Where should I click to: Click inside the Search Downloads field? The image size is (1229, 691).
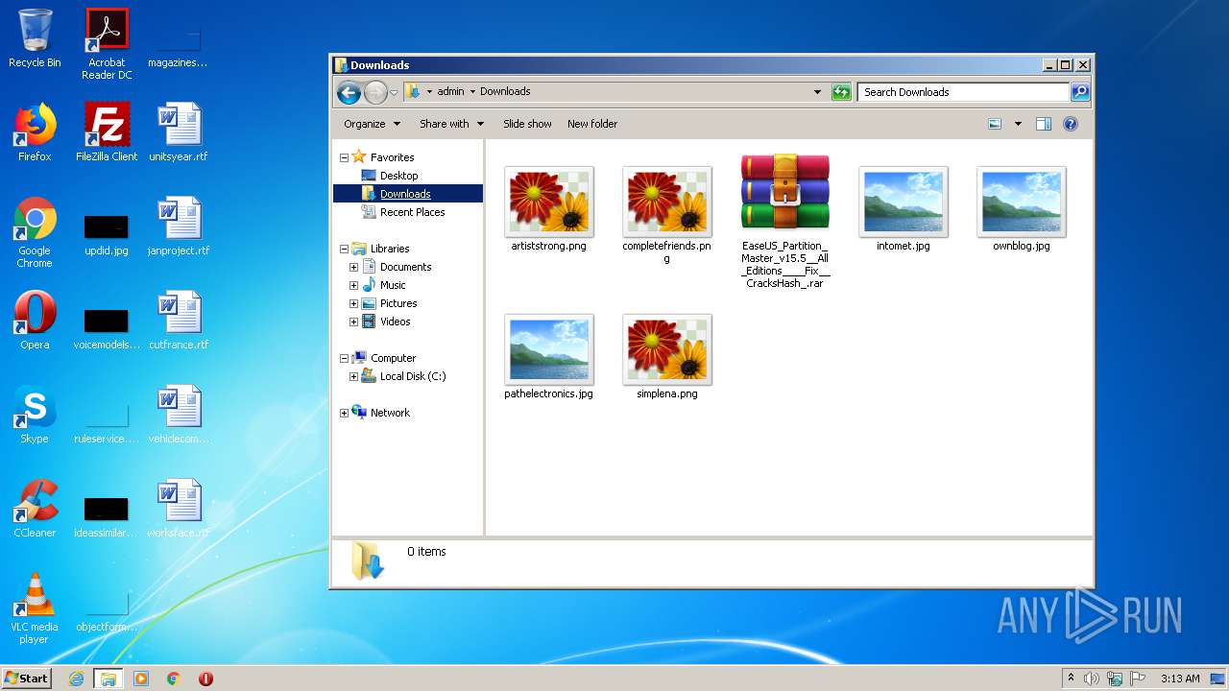[963, 92]
